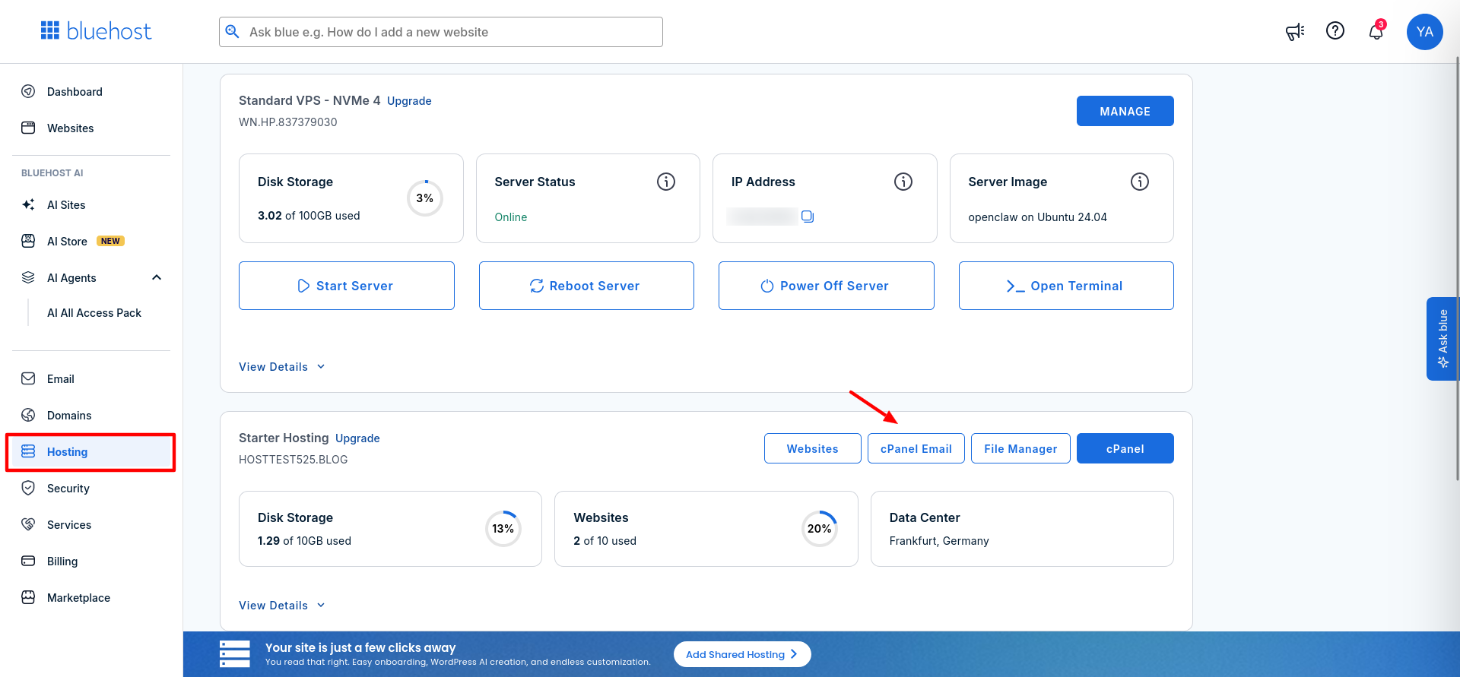Viewport: 1460px width, 677px height.
Task: Click Start Server button
Action: 347,286
